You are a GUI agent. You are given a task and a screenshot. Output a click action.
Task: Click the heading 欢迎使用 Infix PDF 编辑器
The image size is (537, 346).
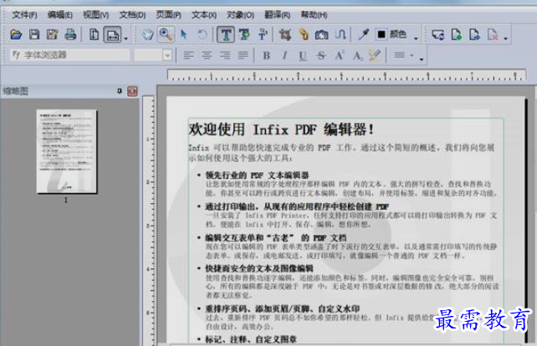[281, 130]
